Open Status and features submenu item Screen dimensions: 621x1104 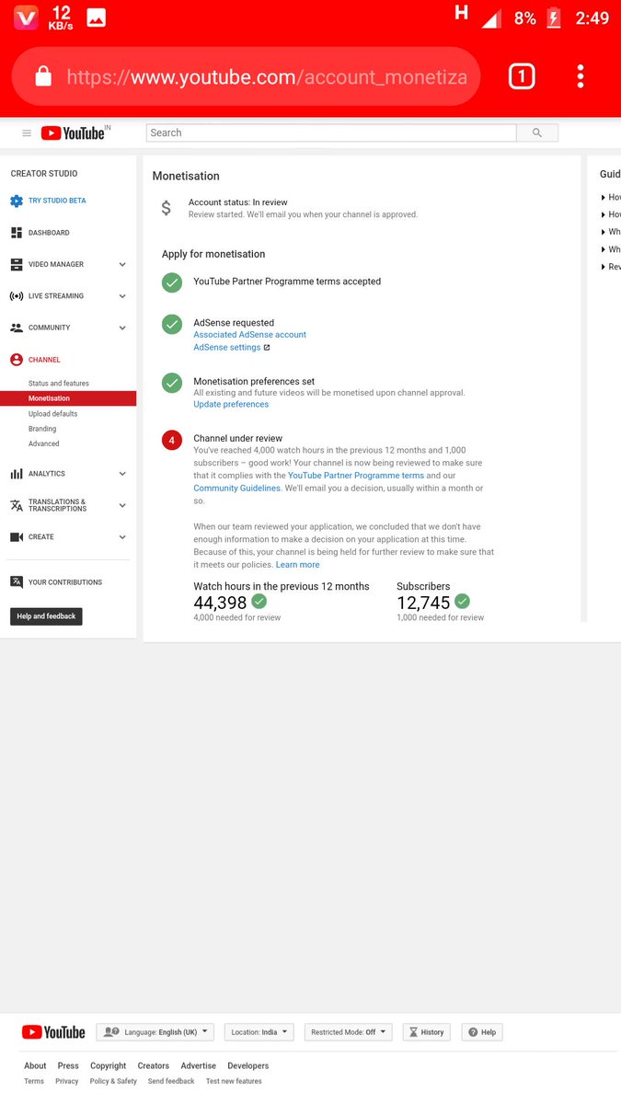pos(59,384)
